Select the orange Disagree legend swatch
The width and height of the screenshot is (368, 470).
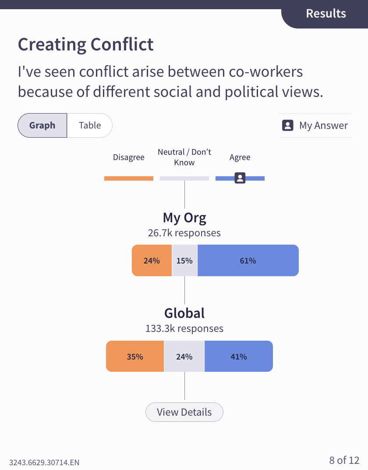(129, 178)
